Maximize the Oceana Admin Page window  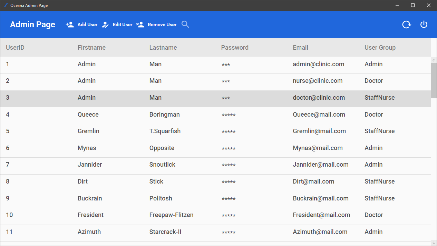pos(413,5)
